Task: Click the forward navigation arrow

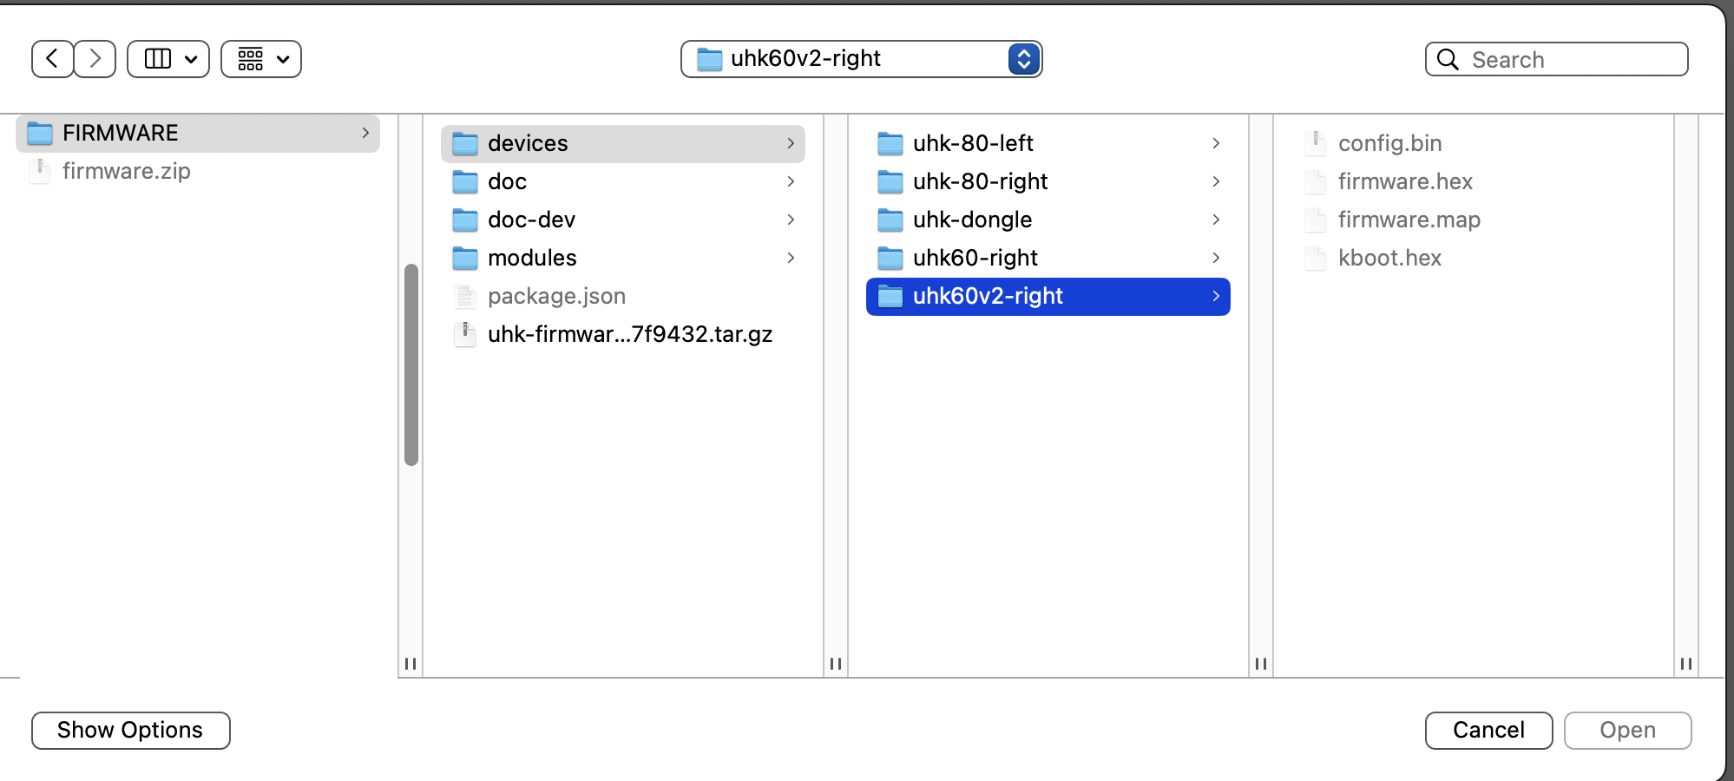Action: [x=95, y=59]
